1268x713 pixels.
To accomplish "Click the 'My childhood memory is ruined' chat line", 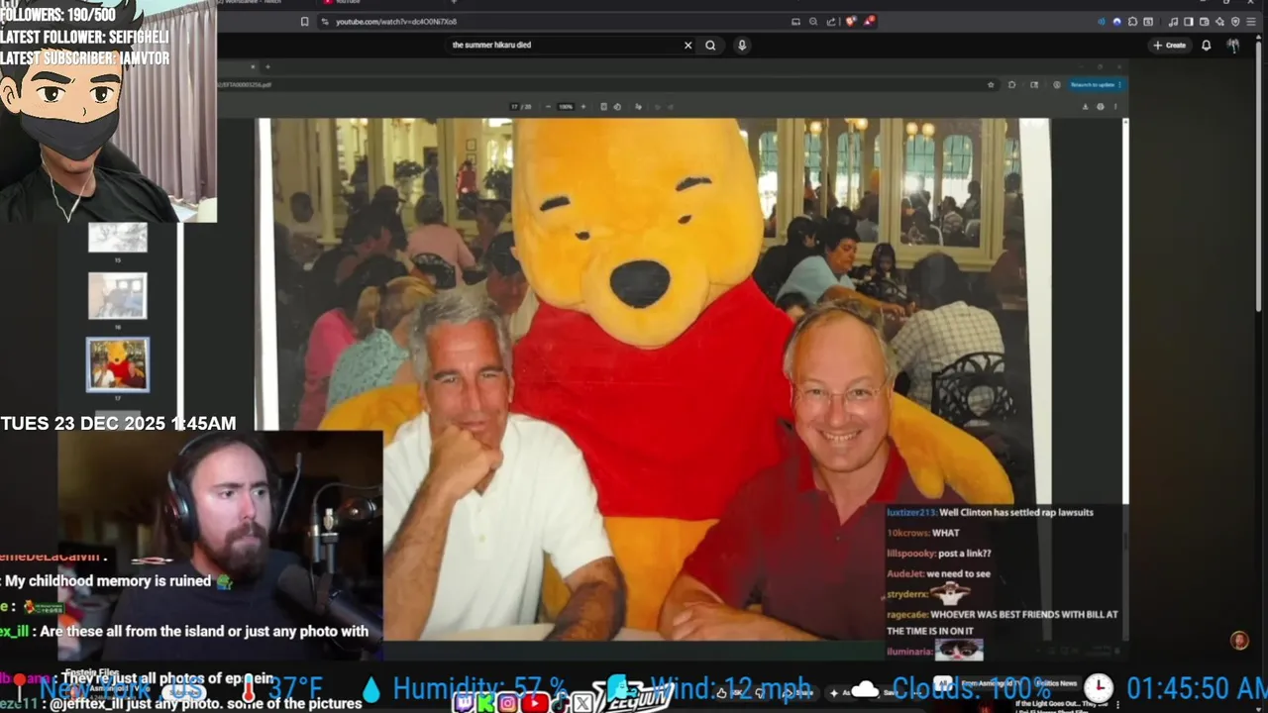I will tap(109, 581).
